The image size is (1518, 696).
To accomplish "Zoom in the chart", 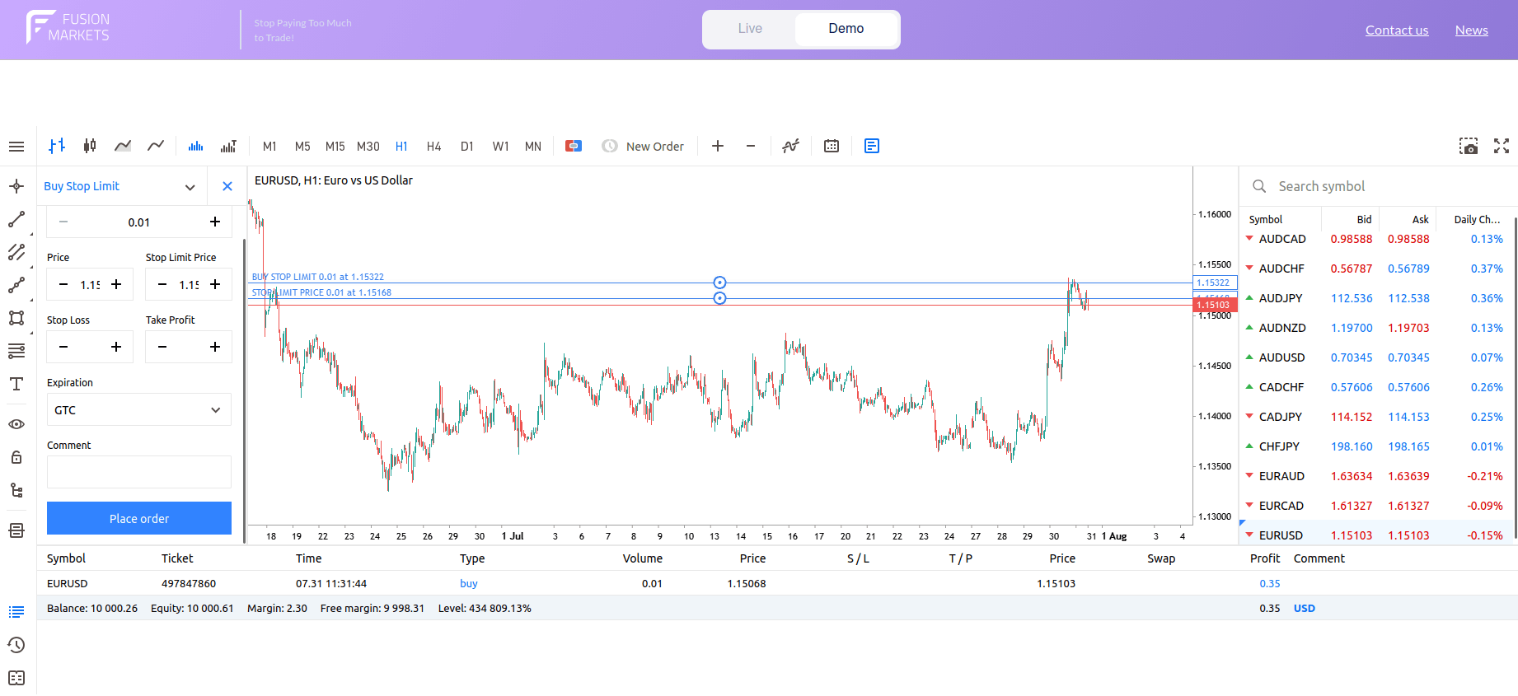I will (x=718, y=146).
